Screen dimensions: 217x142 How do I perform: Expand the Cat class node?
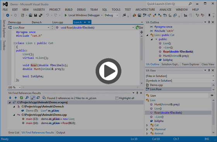(147, 125)
